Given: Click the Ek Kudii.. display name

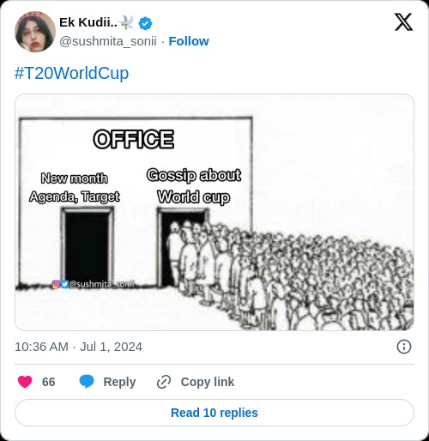Looking at the screenshot, I should (88, 22).
